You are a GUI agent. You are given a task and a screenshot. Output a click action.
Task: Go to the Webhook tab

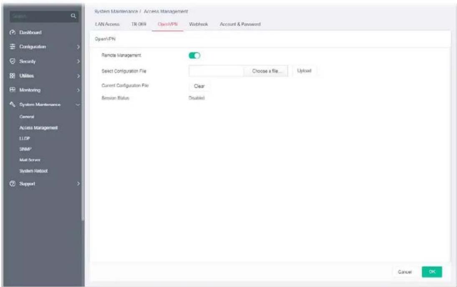click(199, 24)
